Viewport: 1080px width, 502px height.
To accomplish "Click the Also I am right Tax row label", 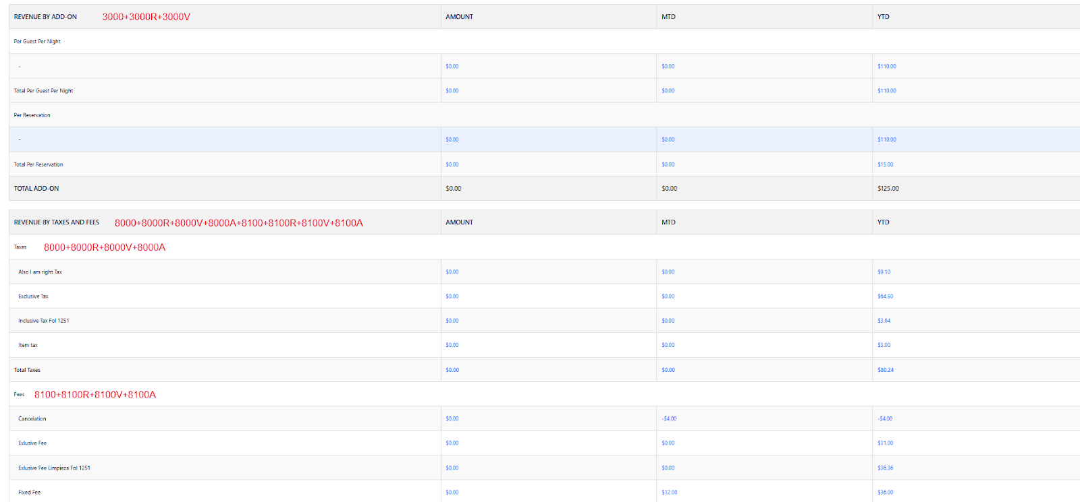I will tap(40, 272).
